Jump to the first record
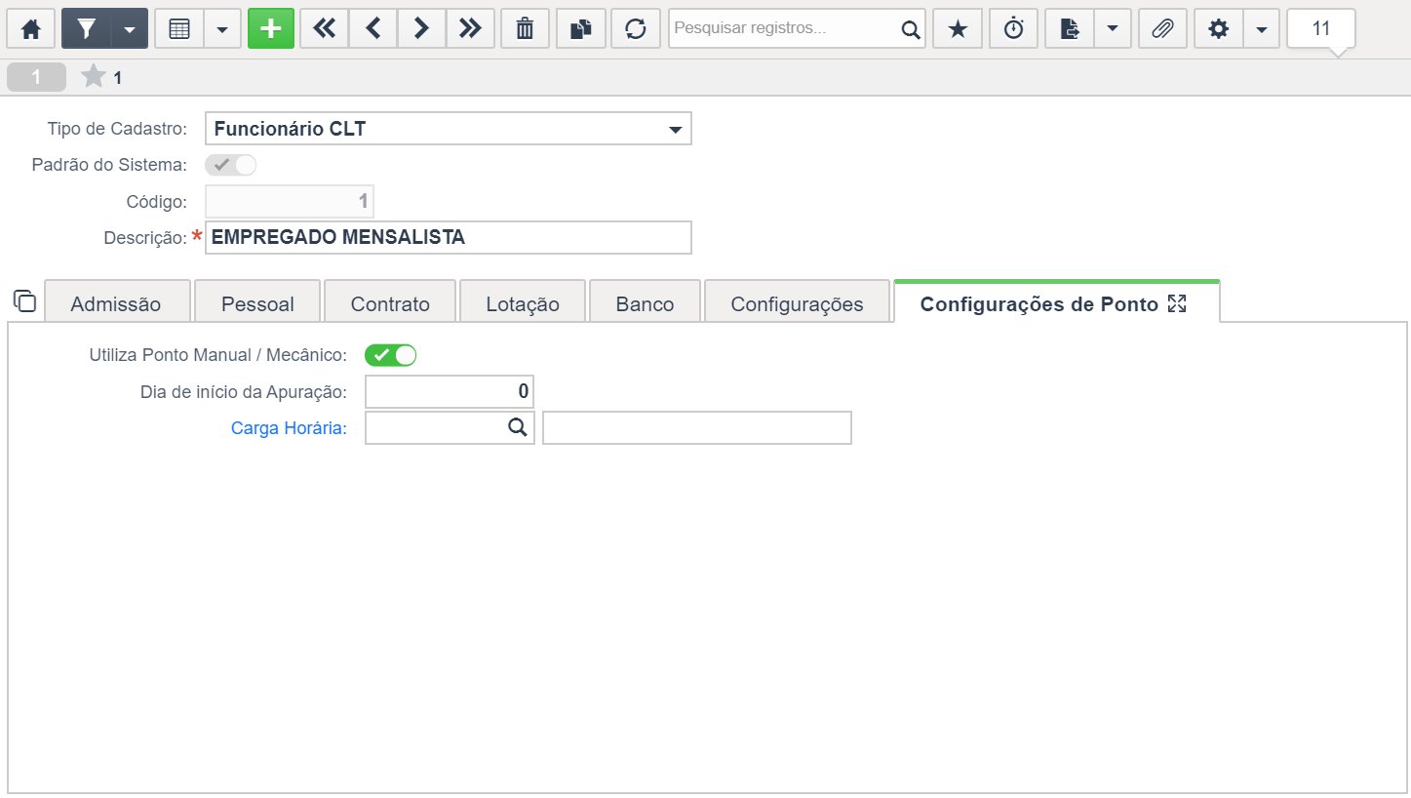 [x=324, y=29]
